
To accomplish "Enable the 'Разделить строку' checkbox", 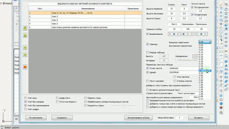I will coord(86,105).
